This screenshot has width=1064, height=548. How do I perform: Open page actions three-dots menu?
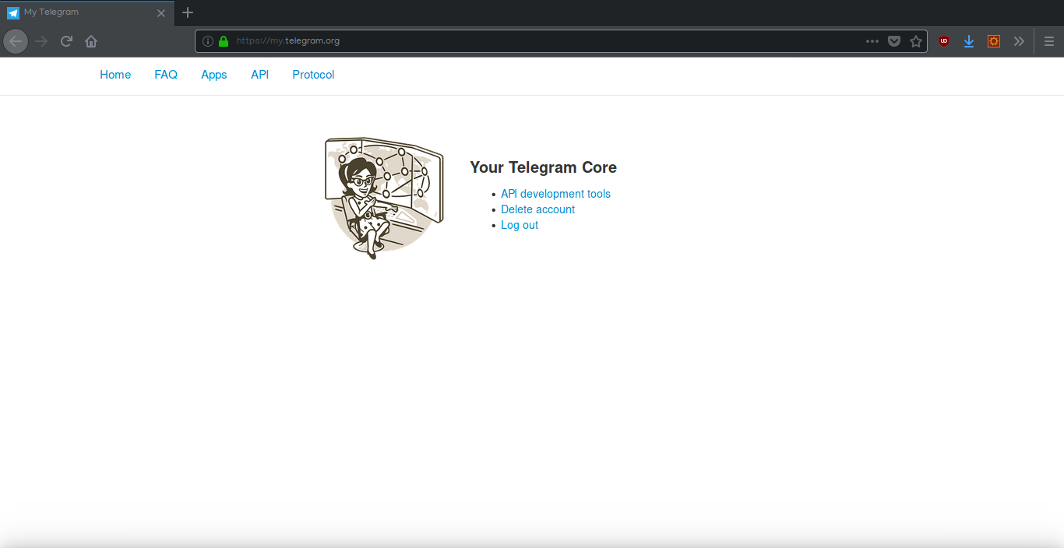pyautogui.click(x=872, y=41)
